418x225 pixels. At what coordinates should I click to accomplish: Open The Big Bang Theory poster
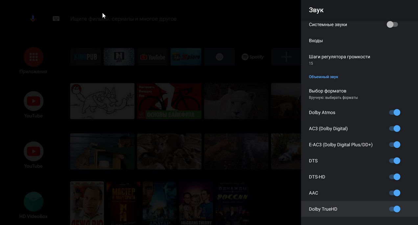pyautogui.click(x=196, y=203)
